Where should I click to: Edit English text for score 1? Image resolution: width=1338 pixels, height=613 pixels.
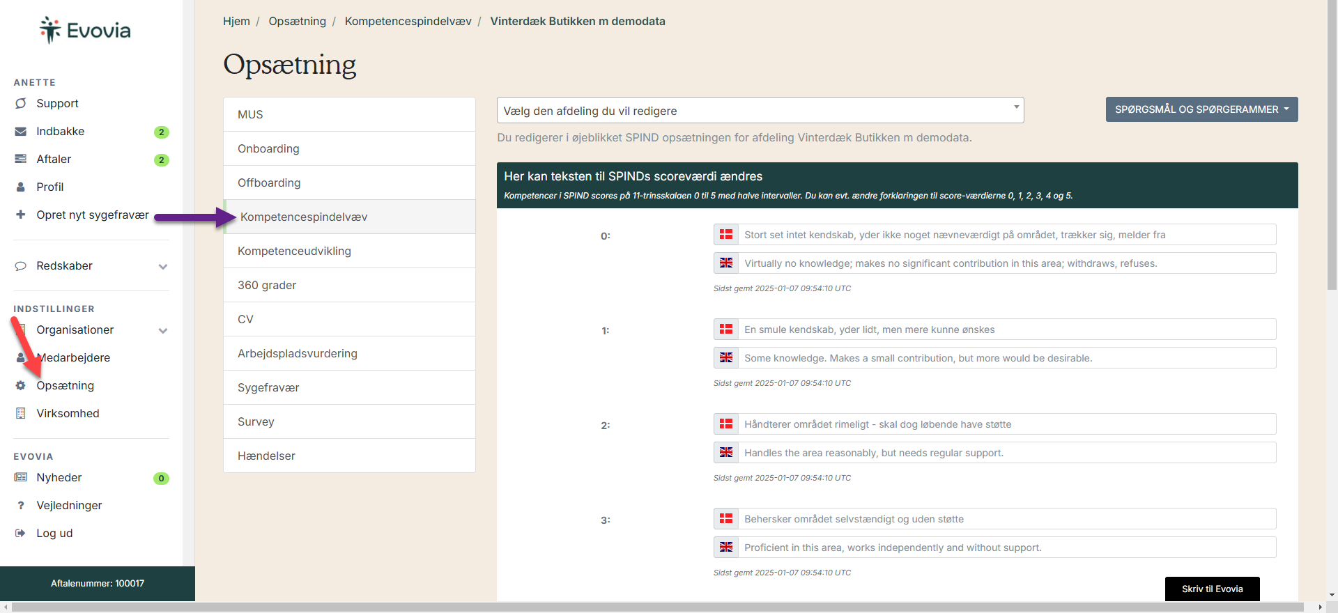1006,358
